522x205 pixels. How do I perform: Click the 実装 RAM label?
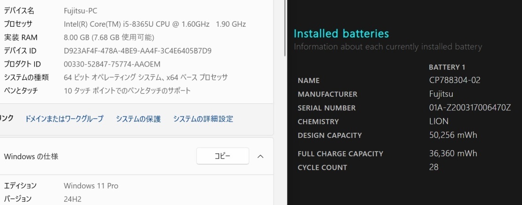point(21,38)
